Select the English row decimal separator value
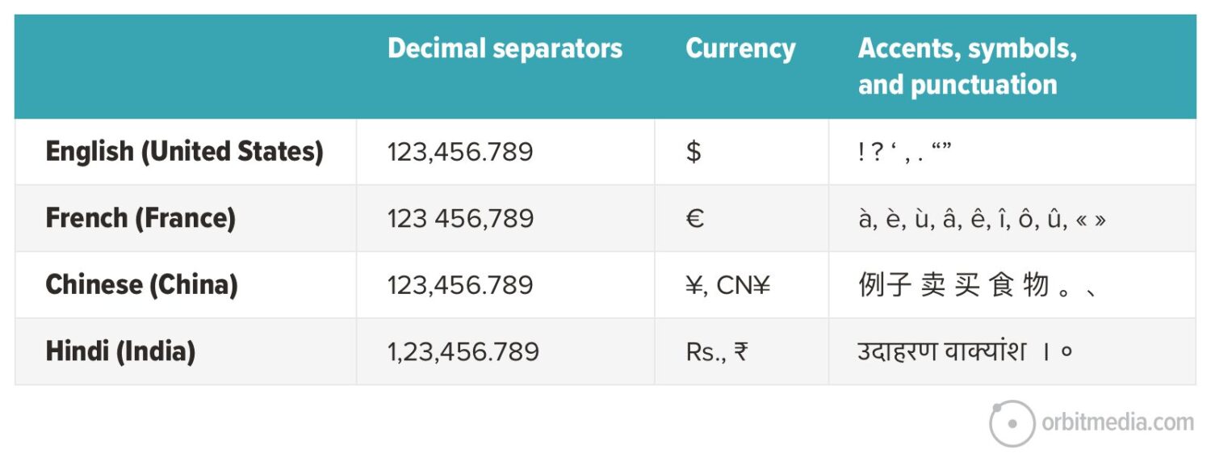 click(460, 152)
